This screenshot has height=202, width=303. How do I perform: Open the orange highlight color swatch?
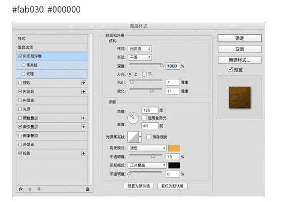point(174,148)
